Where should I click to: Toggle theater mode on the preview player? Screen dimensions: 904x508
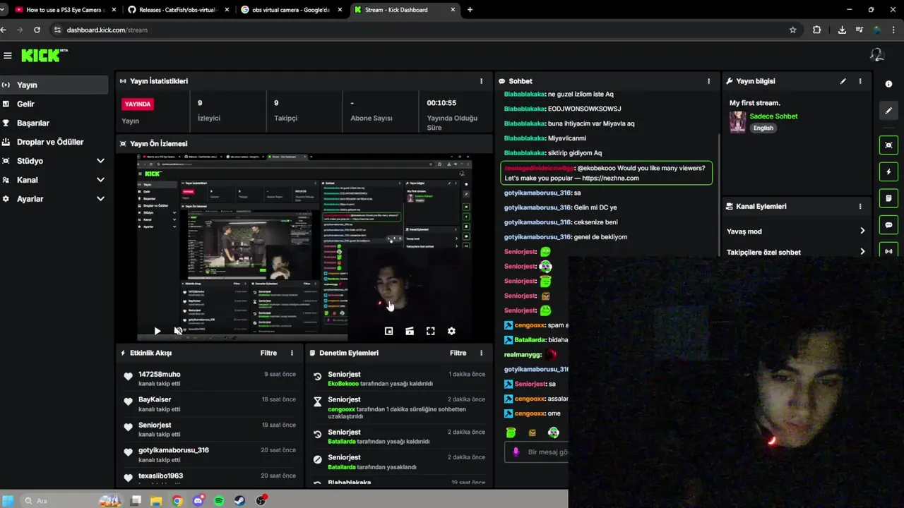[x=409, y=331]
